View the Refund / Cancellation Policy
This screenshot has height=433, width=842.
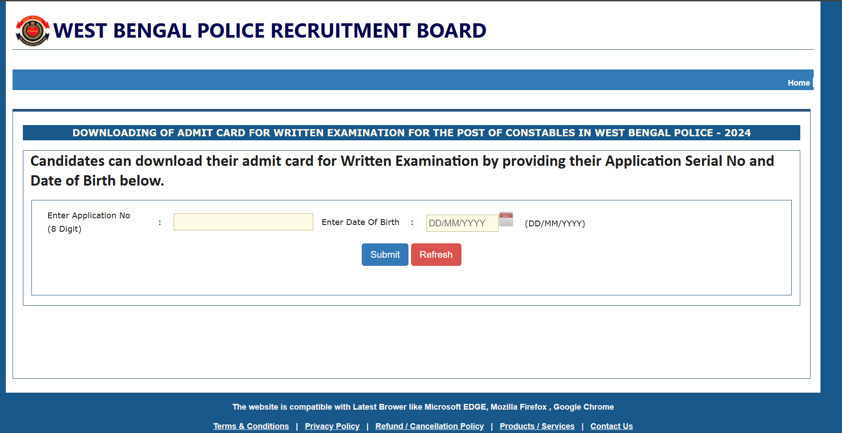tap(430, 426)
